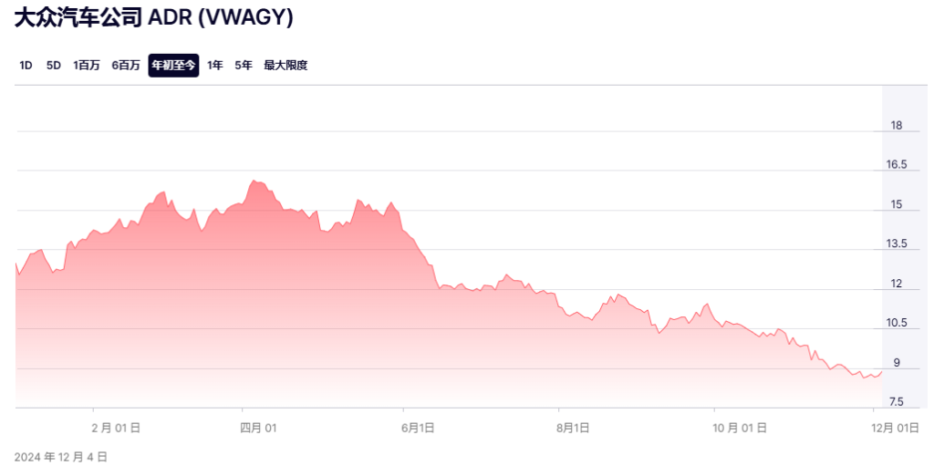The image size is (934, 466).
Task: Show the 5年 price history
Action: click(x=244, y=66)
